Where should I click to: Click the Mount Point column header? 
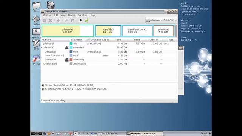[94, 40]
